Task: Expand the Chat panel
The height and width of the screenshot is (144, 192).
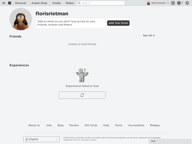Action: point(170,141)
